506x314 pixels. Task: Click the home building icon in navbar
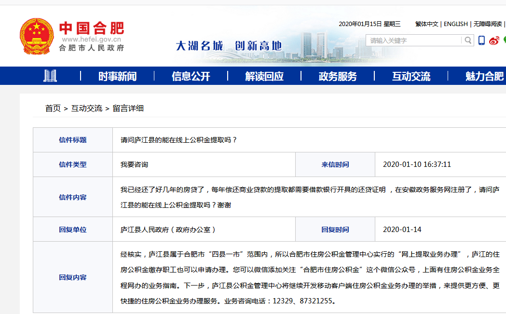[x=50, y=76]
